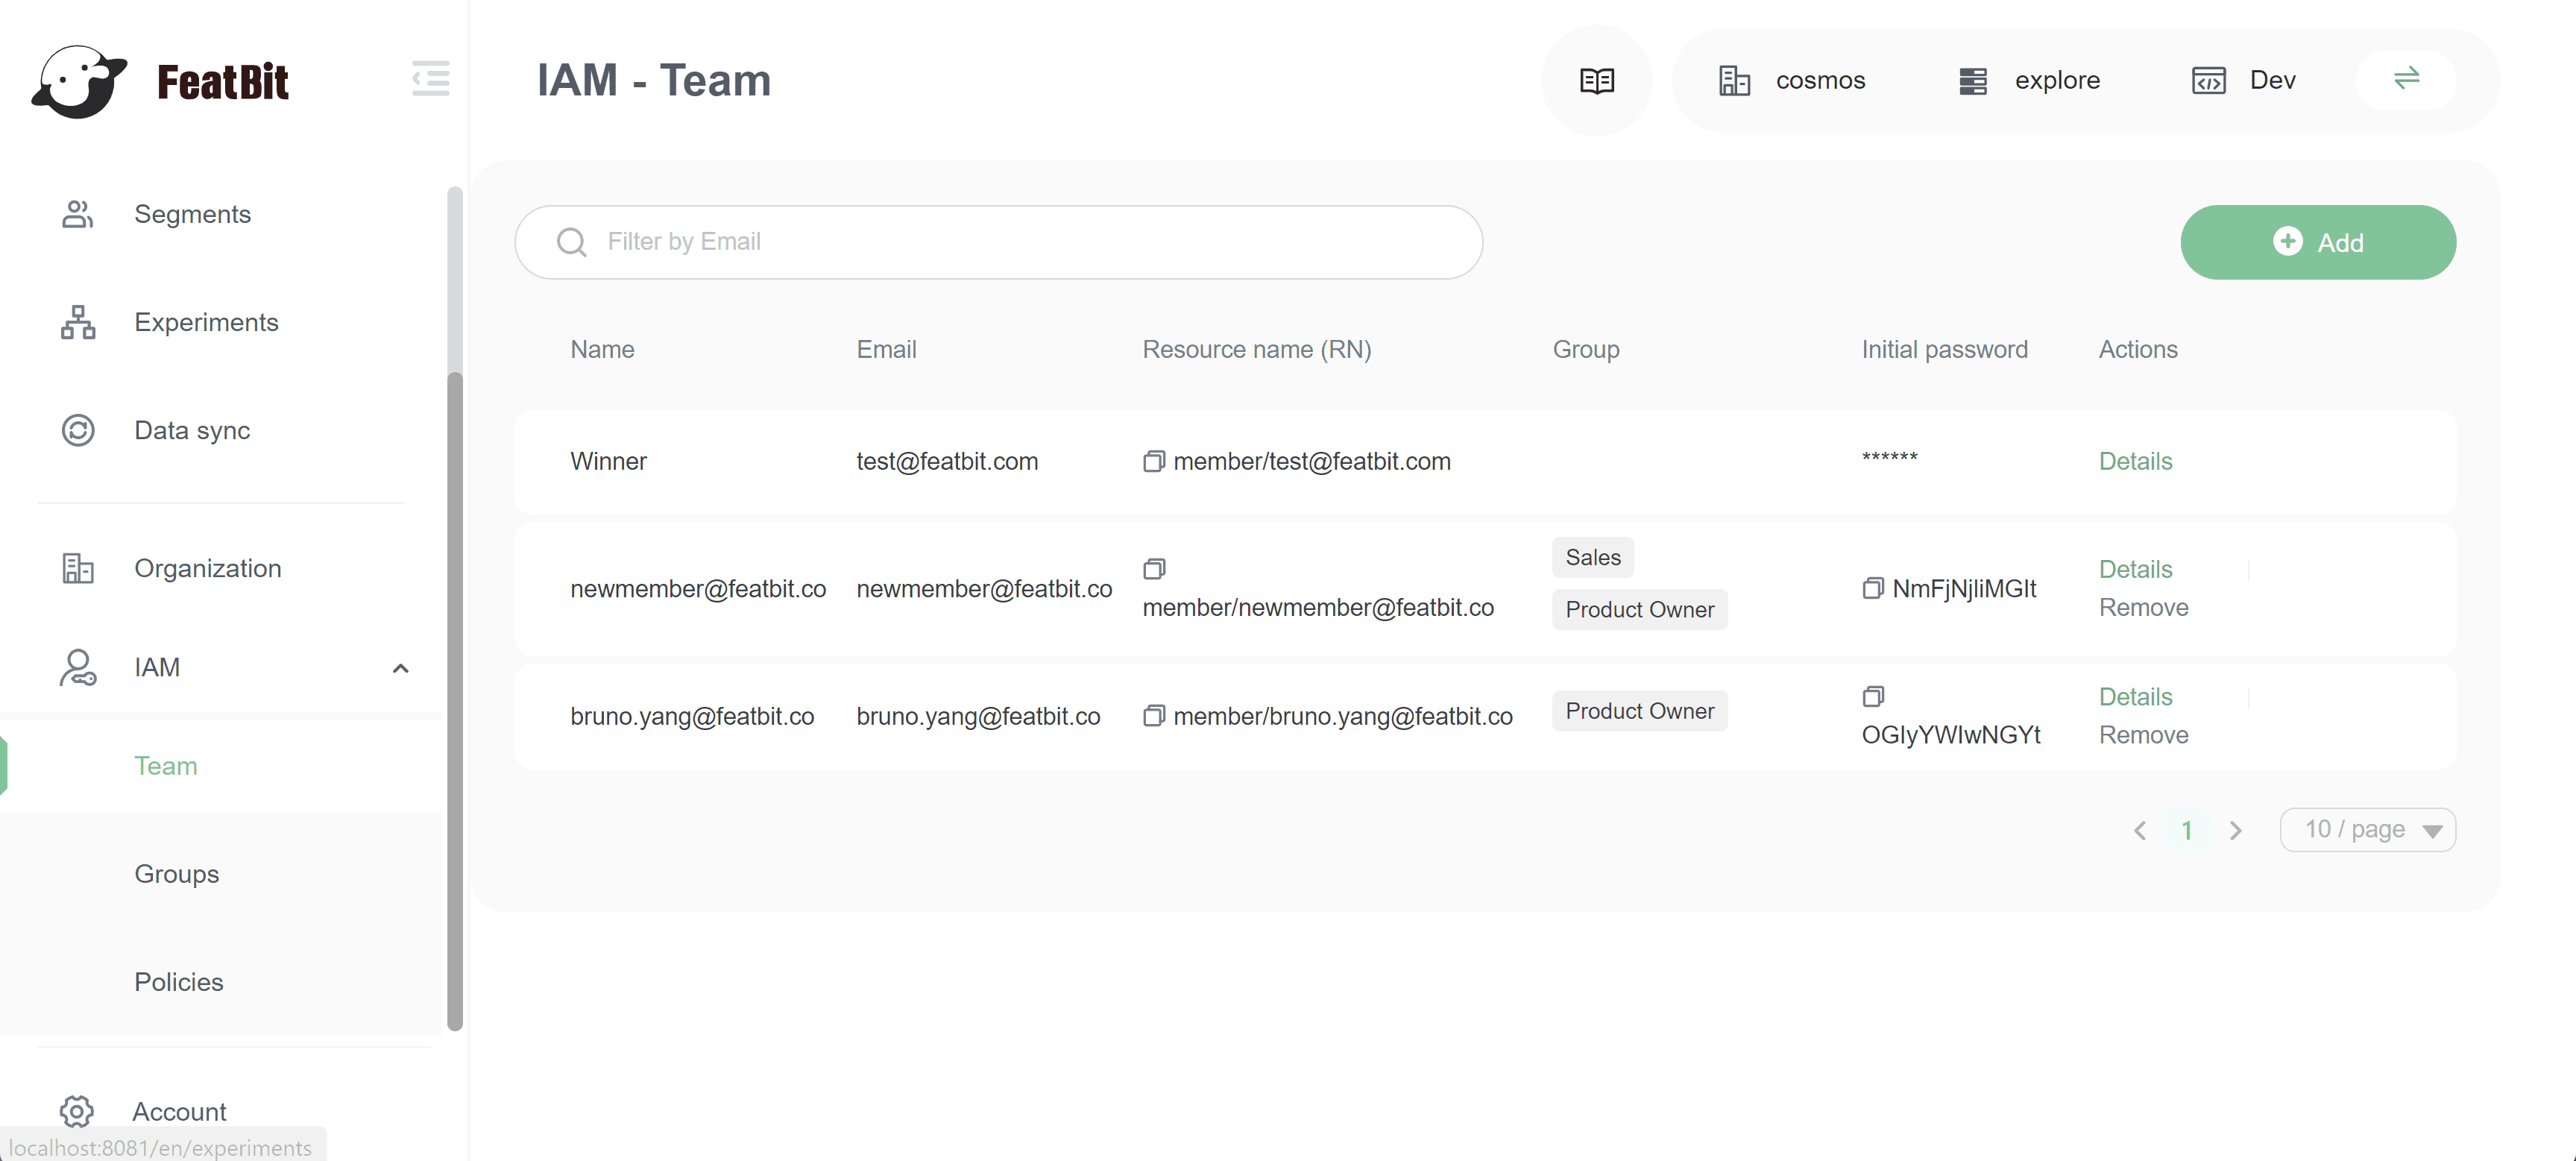Open Groups under IAM
Viewport: 2576px width, 1161px height.
pyautogui.click(x=177, y=874)
